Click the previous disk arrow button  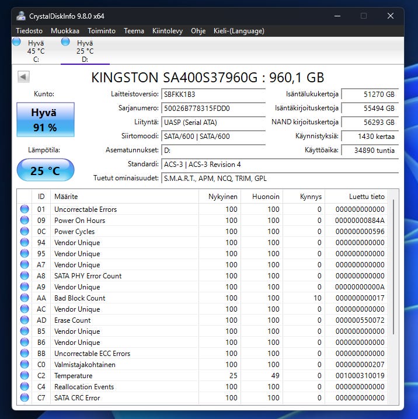pos(24,76)
